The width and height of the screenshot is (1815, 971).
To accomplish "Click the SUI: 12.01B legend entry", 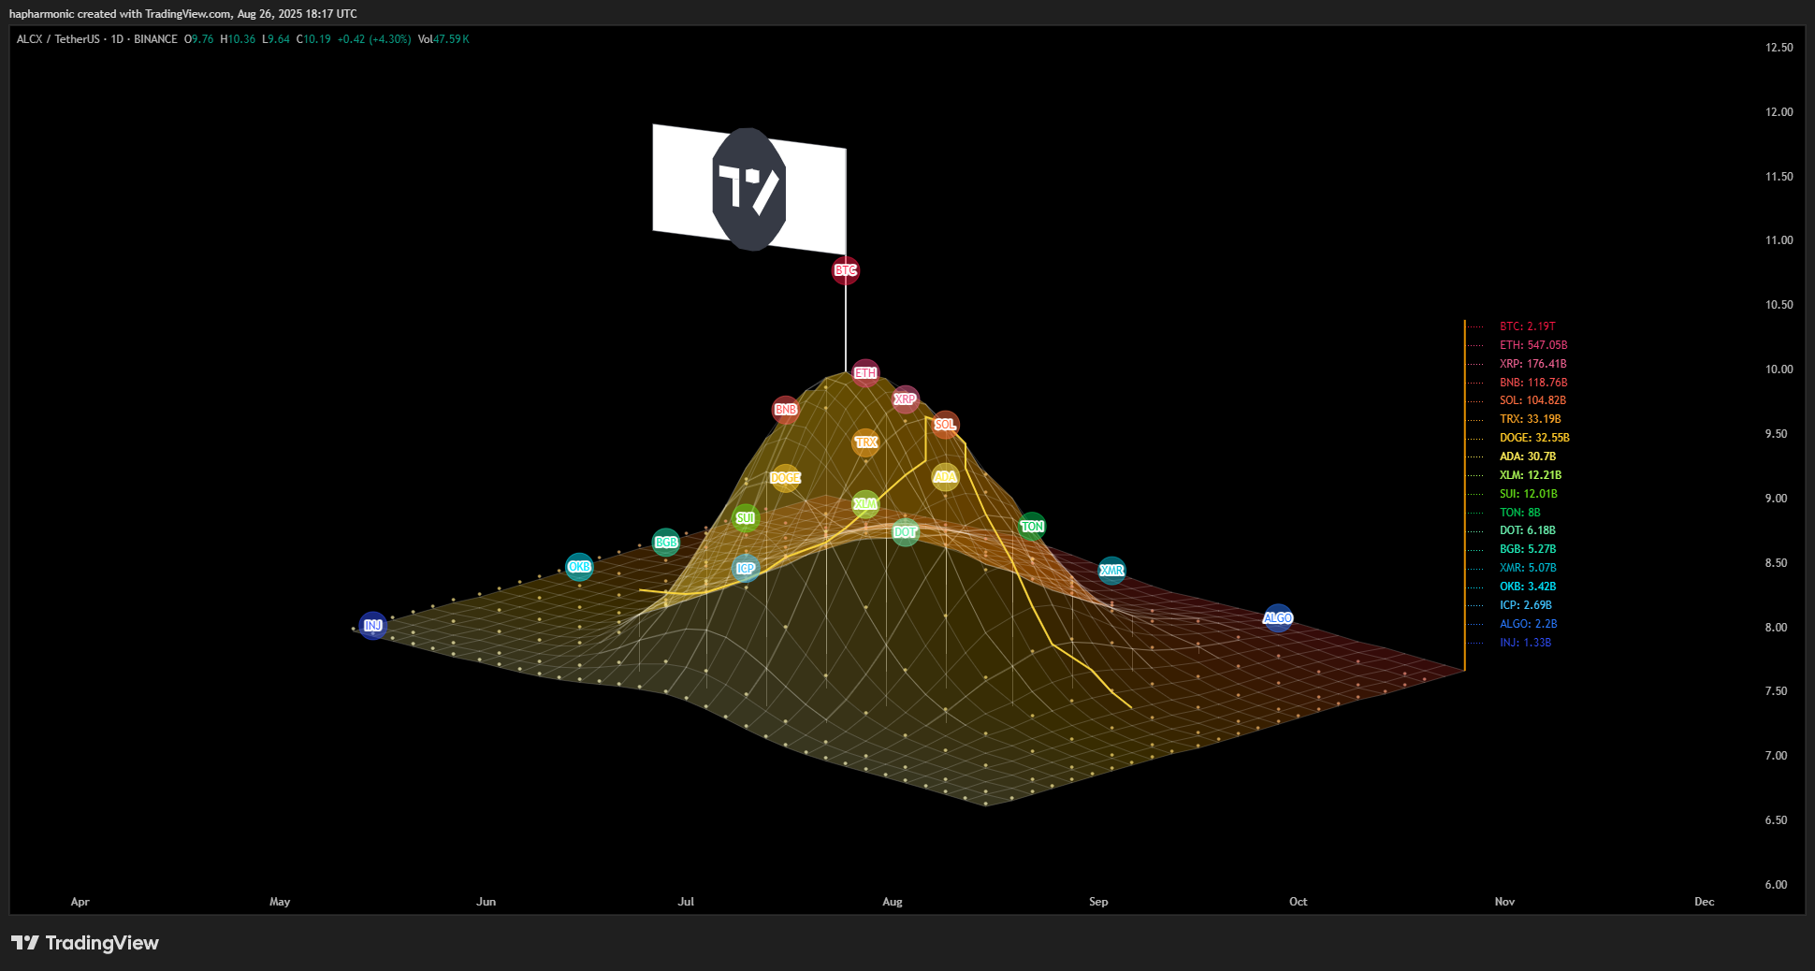I will pos(1528,494).
